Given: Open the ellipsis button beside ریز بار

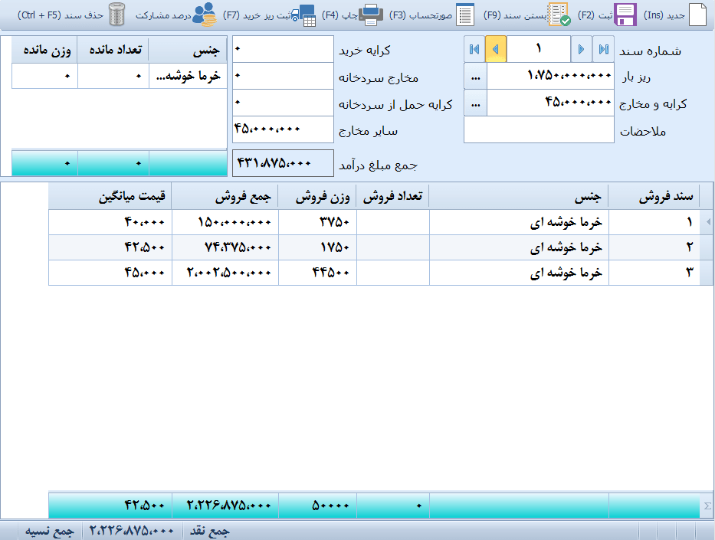Looking at the screenshot, I should click(475, 76).
